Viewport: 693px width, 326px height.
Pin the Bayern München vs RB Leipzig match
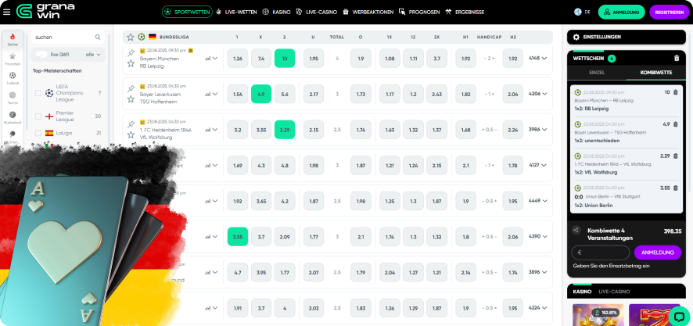131,52
